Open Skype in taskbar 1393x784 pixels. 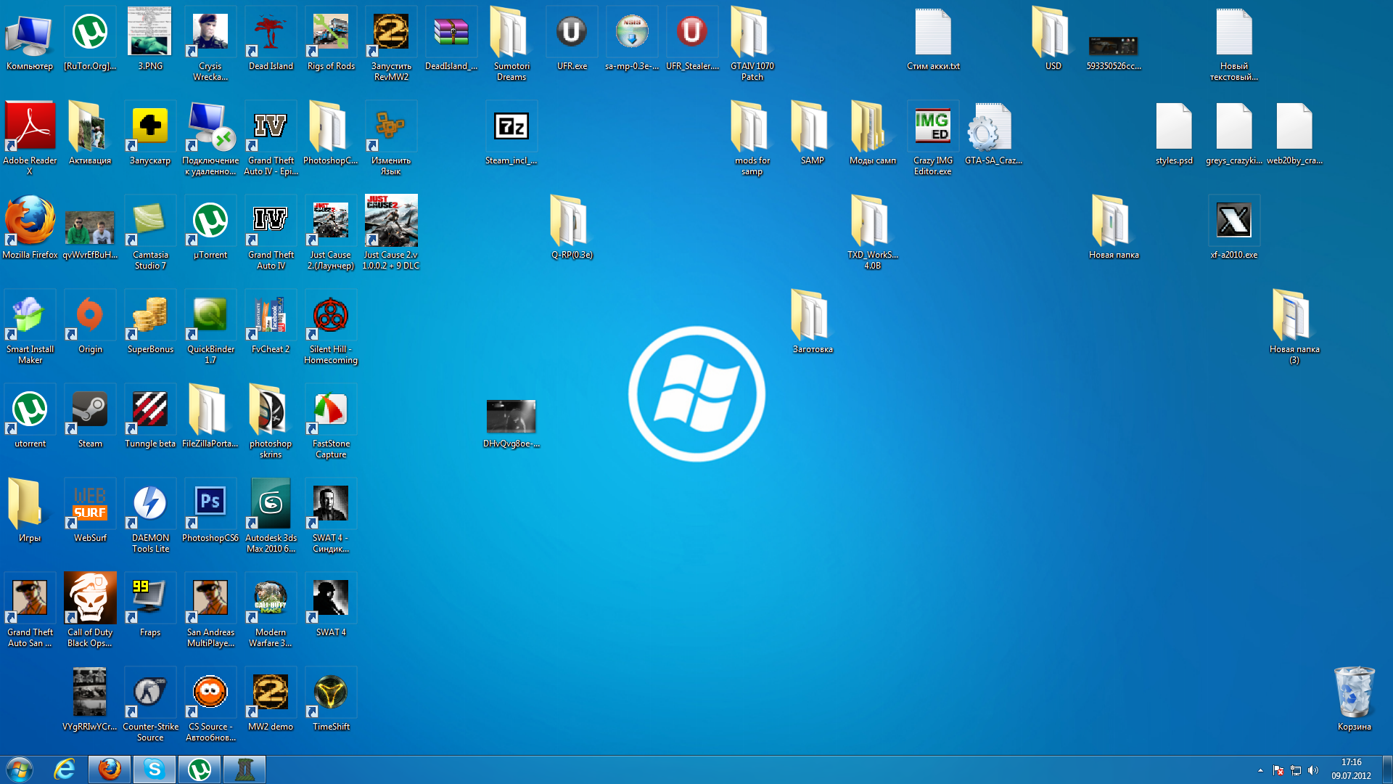pos(152,769)
